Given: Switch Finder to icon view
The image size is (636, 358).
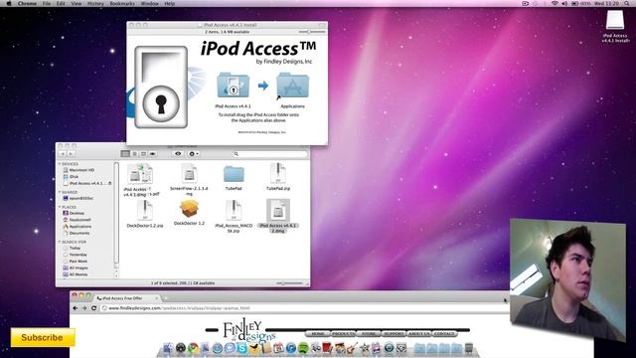Looking at the screenshot, I should tap(125, 154).
